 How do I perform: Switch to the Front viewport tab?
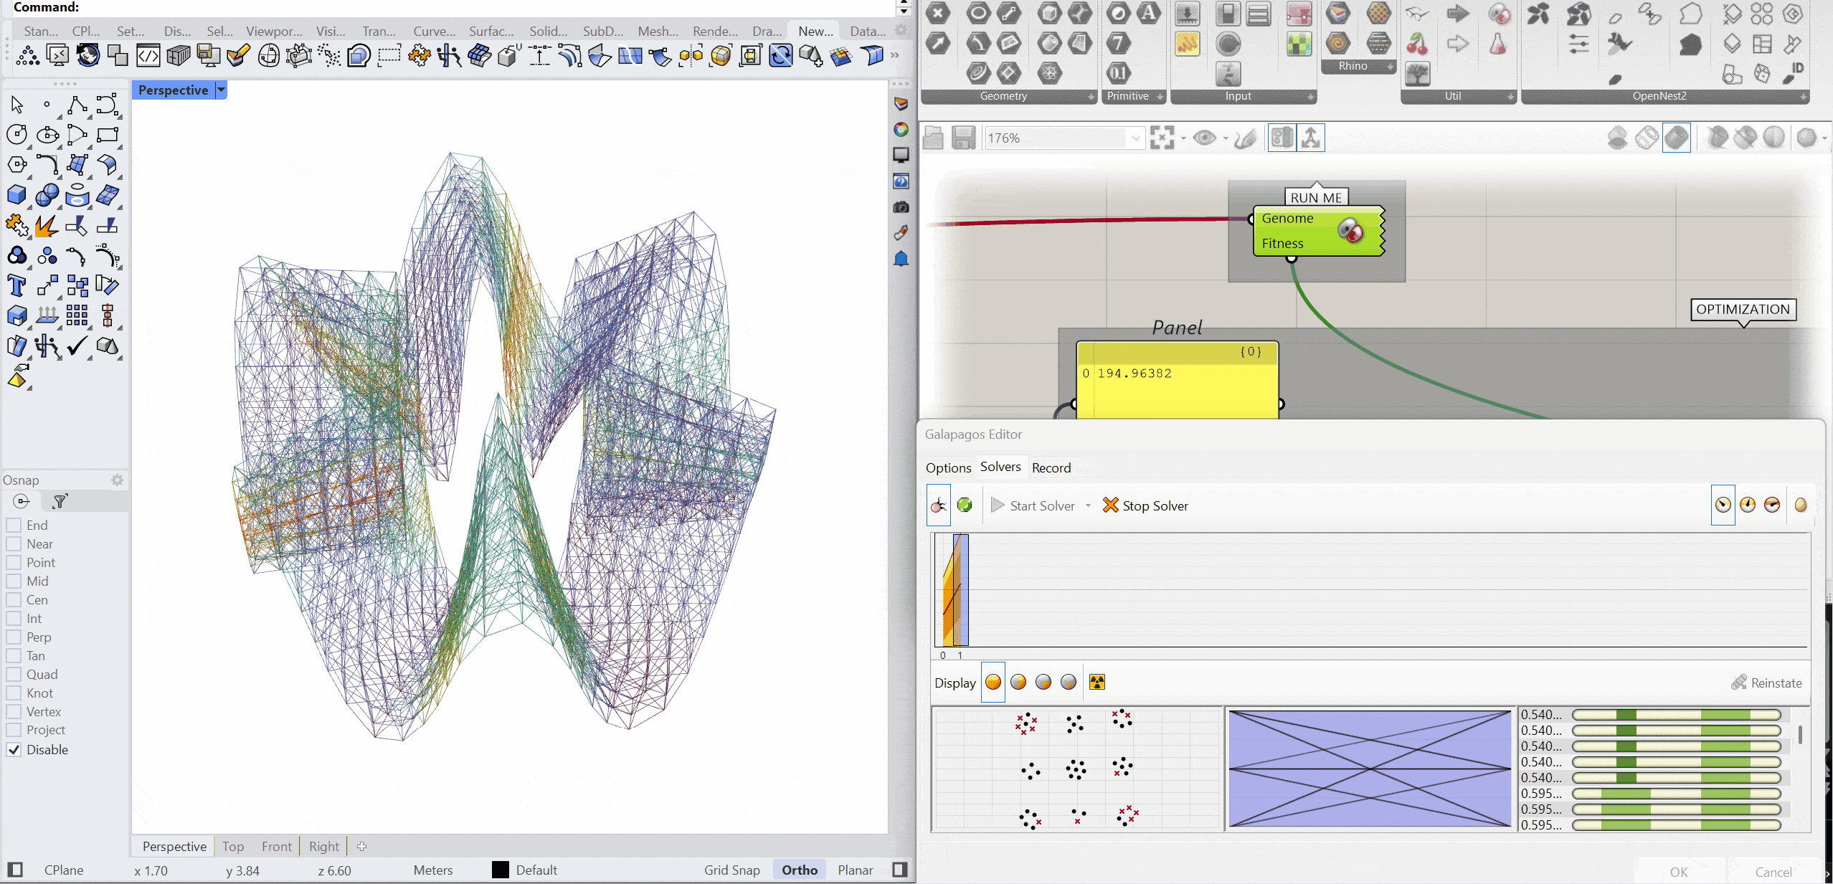(276, 846)
